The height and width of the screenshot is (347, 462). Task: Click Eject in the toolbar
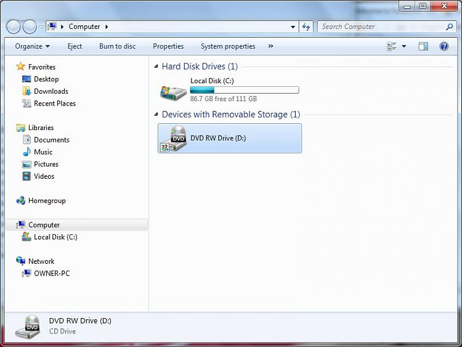point(75,46)
